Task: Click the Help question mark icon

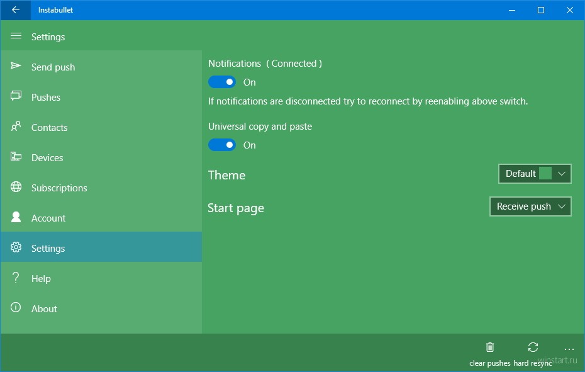Action: click(16, 278)
